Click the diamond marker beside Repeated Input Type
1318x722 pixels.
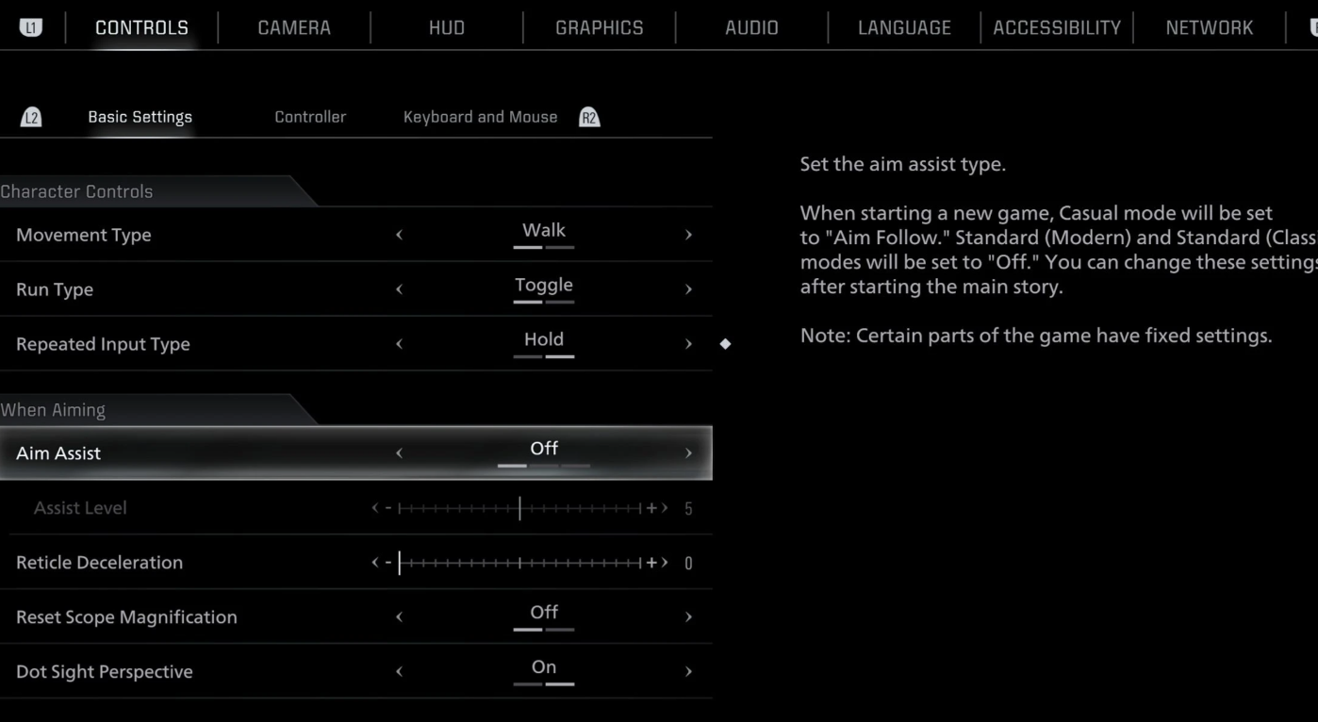tap(725, 344)
